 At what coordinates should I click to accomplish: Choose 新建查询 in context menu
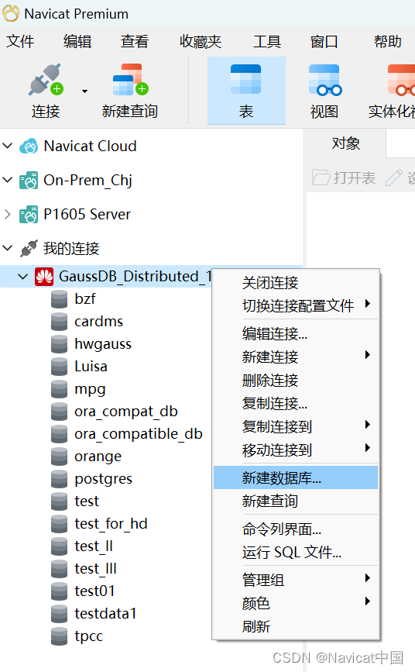click(x=296, y=501)
